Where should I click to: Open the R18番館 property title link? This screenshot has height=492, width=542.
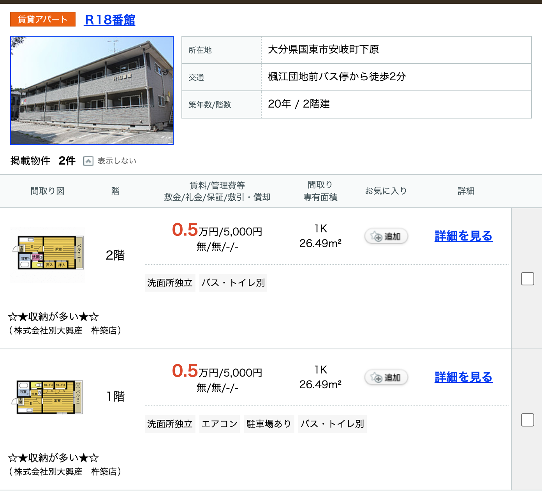tap(110, 19)
